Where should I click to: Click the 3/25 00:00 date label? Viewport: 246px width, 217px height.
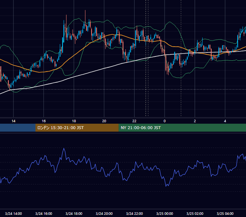click(165, 213)
